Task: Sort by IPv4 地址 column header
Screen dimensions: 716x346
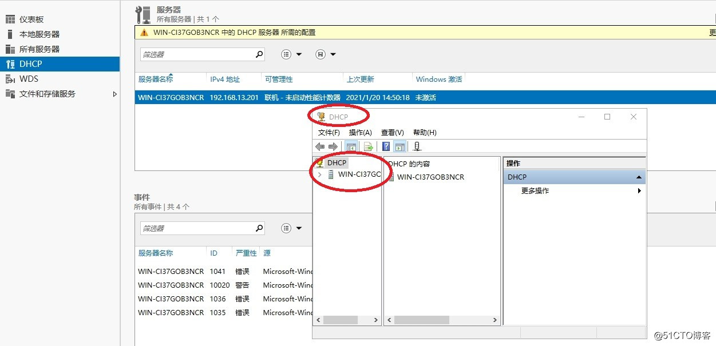Action: [225, 79]
